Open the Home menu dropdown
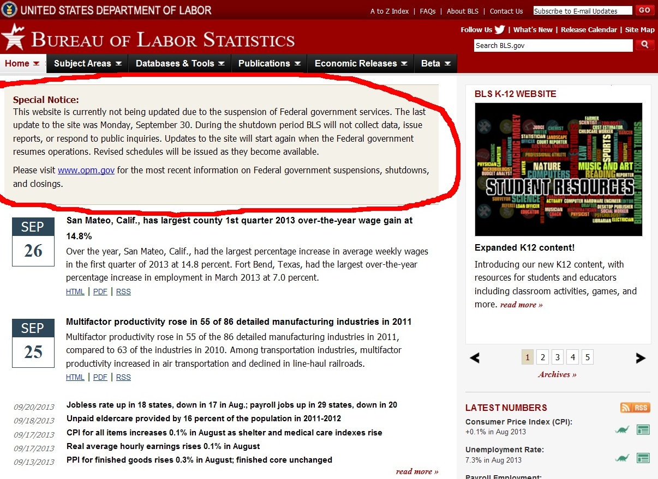 [22, 63]
